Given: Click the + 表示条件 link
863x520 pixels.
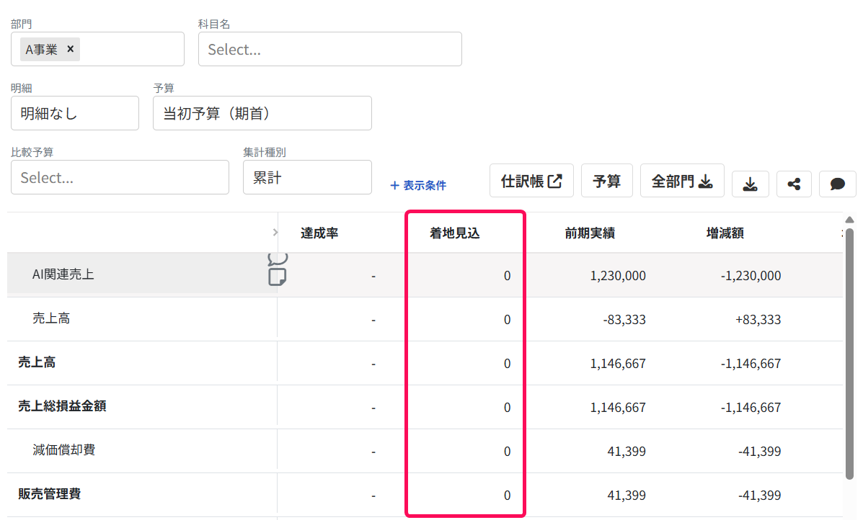Looking at the screenshot, I should (418, 185).
